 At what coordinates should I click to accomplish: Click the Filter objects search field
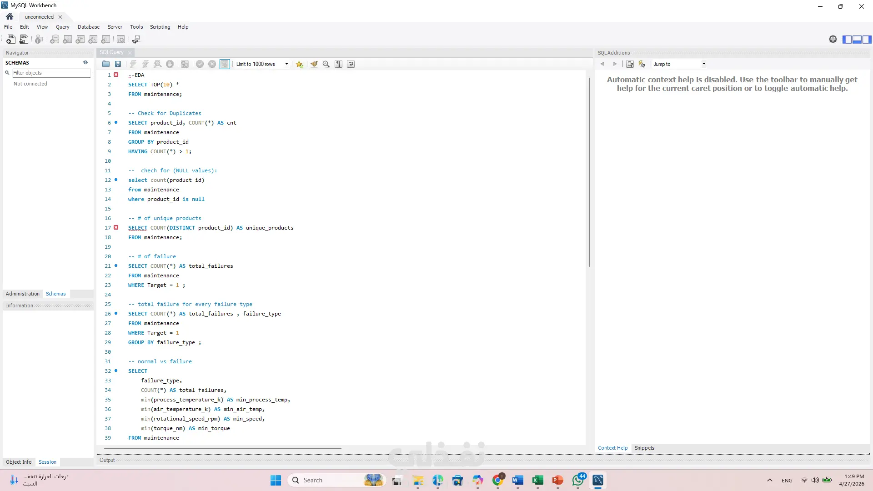(51, 73)
